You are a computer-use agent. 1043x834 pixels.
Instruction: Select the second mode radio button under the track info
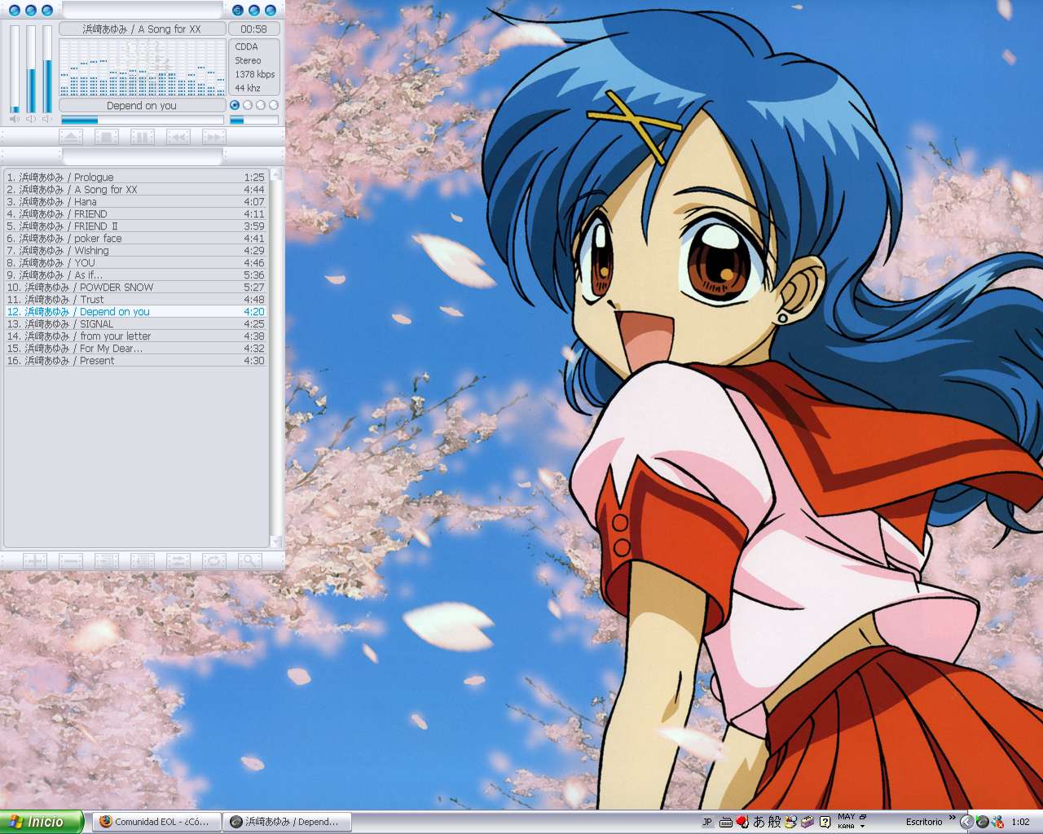248,105
